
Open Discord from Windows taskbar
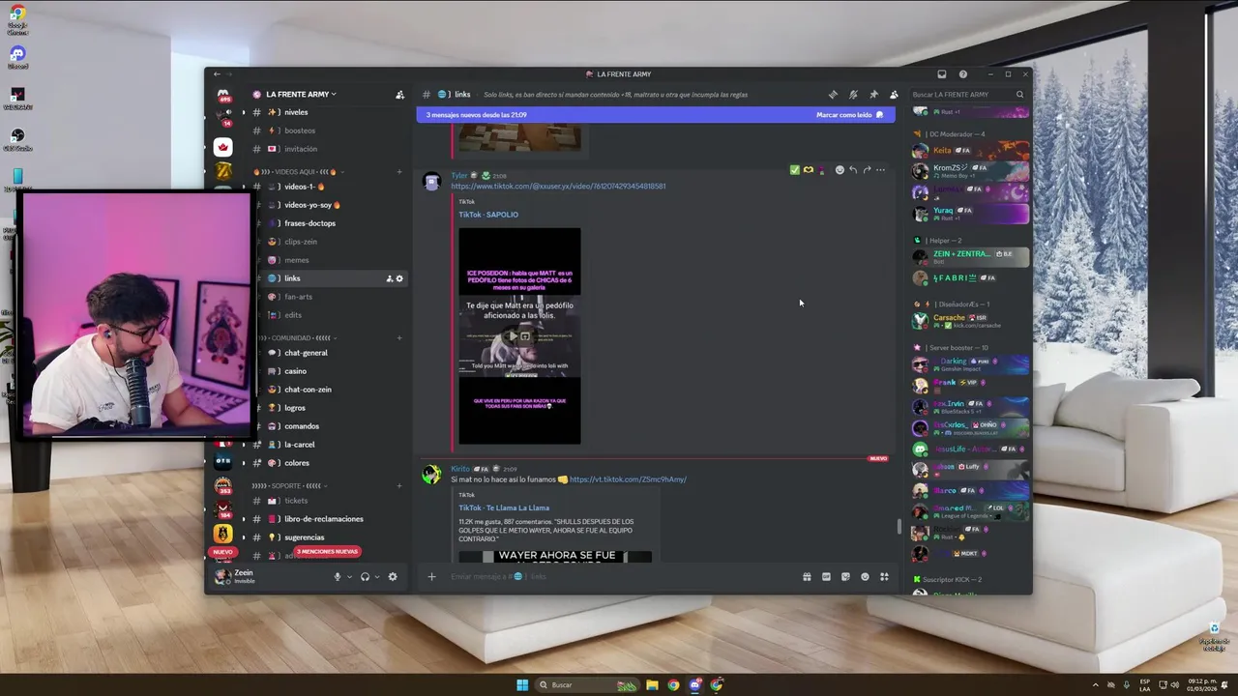[694, 685]
